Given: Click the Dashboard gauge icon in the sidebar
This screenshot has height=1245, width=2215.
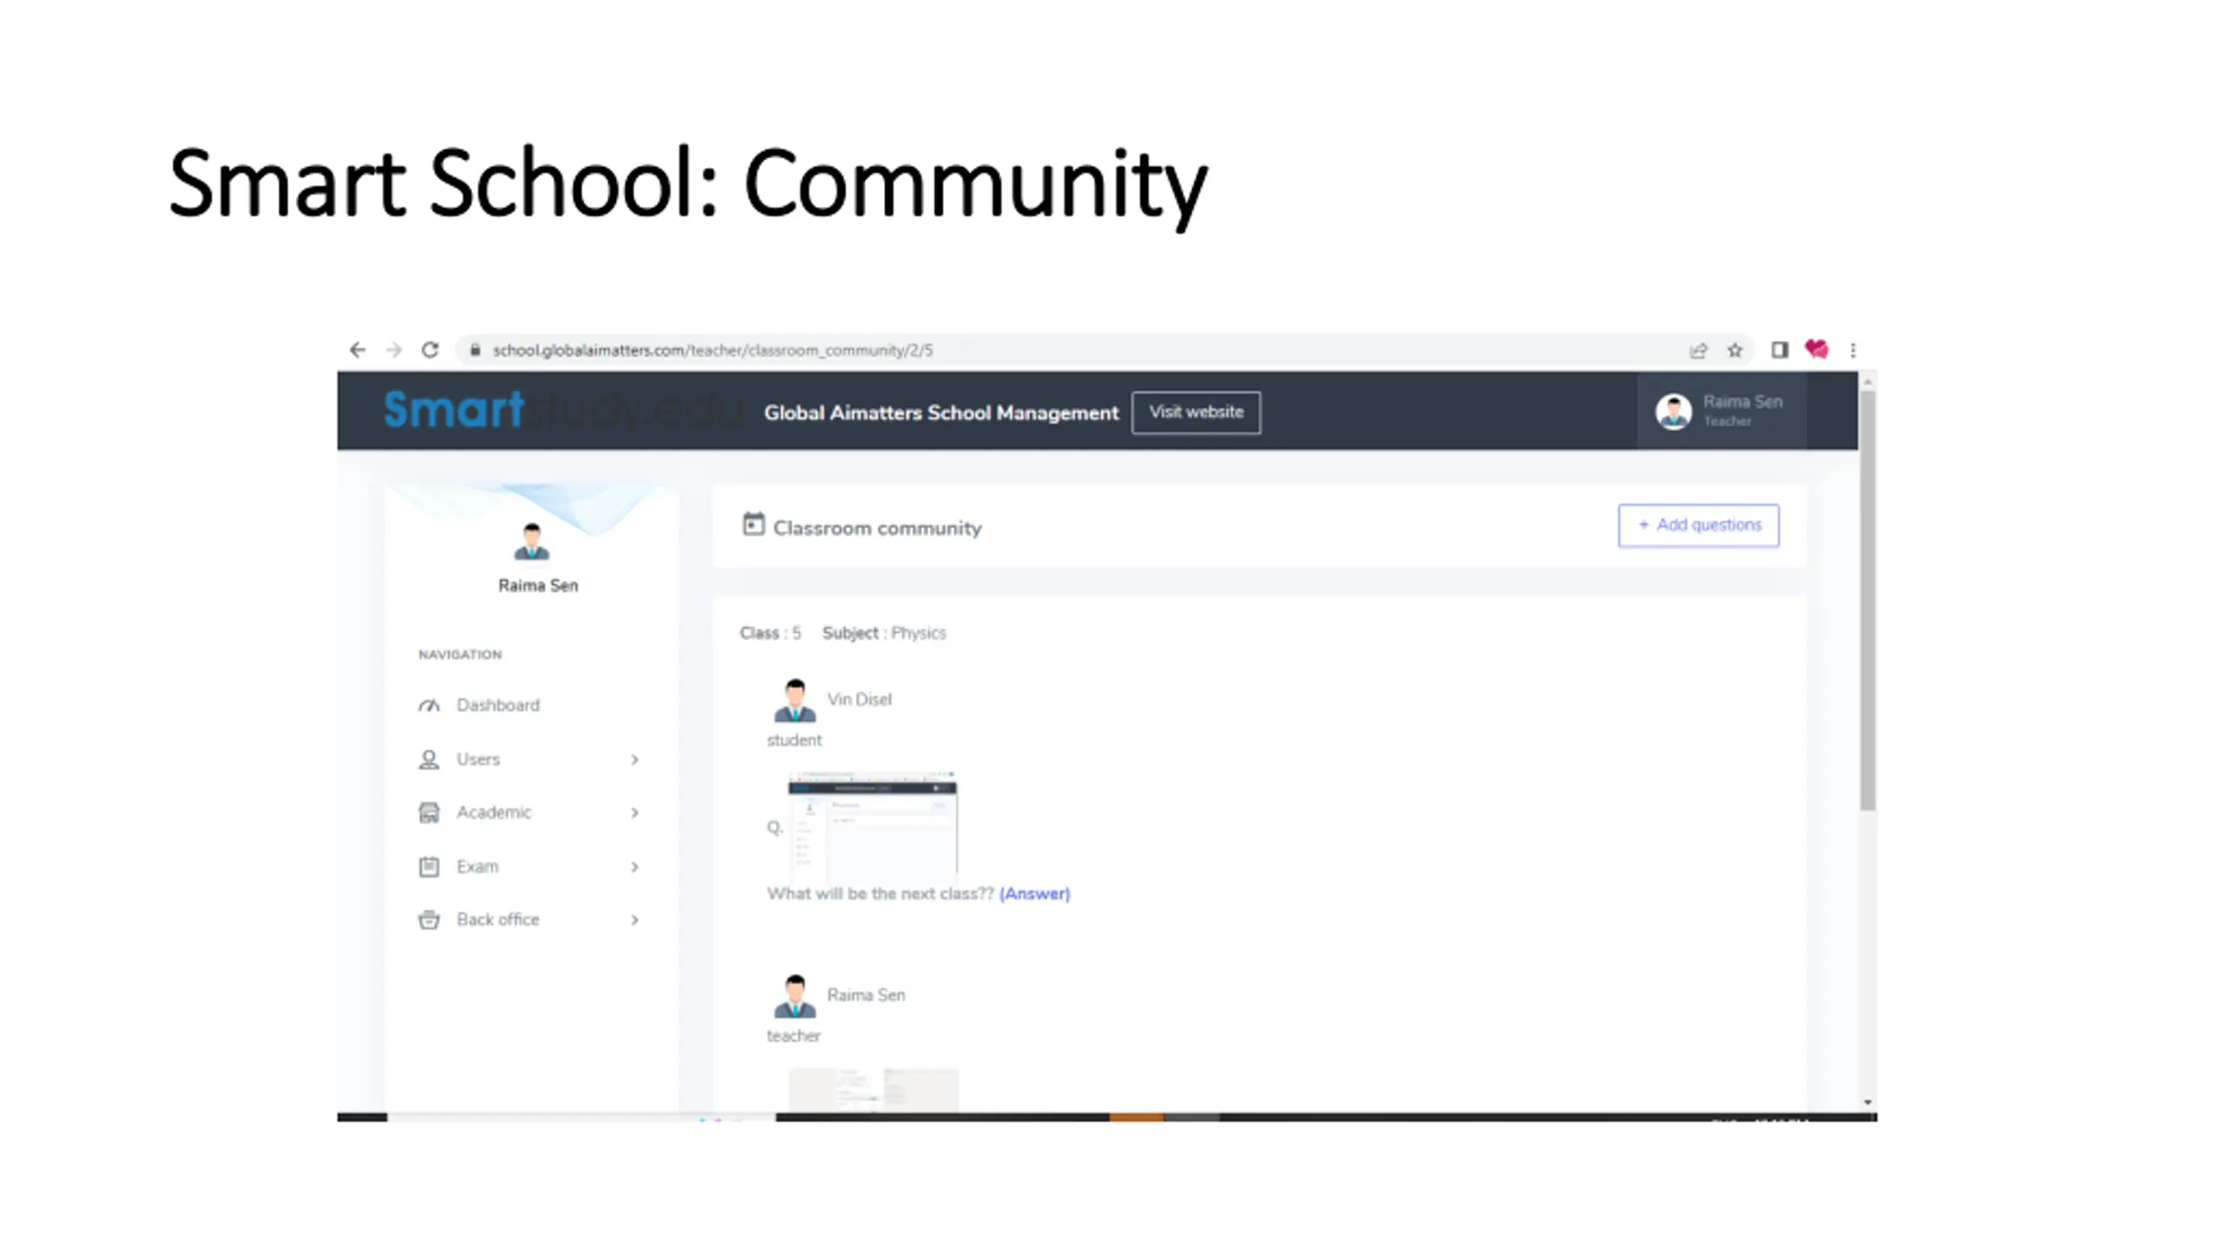Looking at the screenshot, I should pyautogui.click(x=429, y=705).
